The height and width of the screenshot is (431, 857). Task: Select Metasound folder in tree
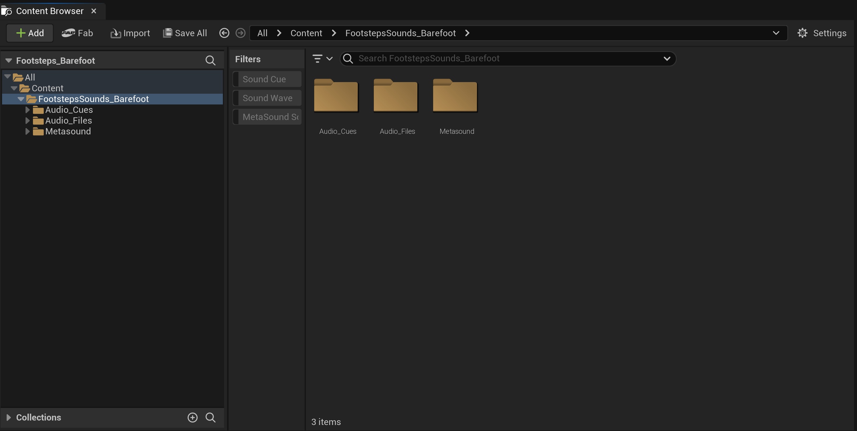[113, 131]
